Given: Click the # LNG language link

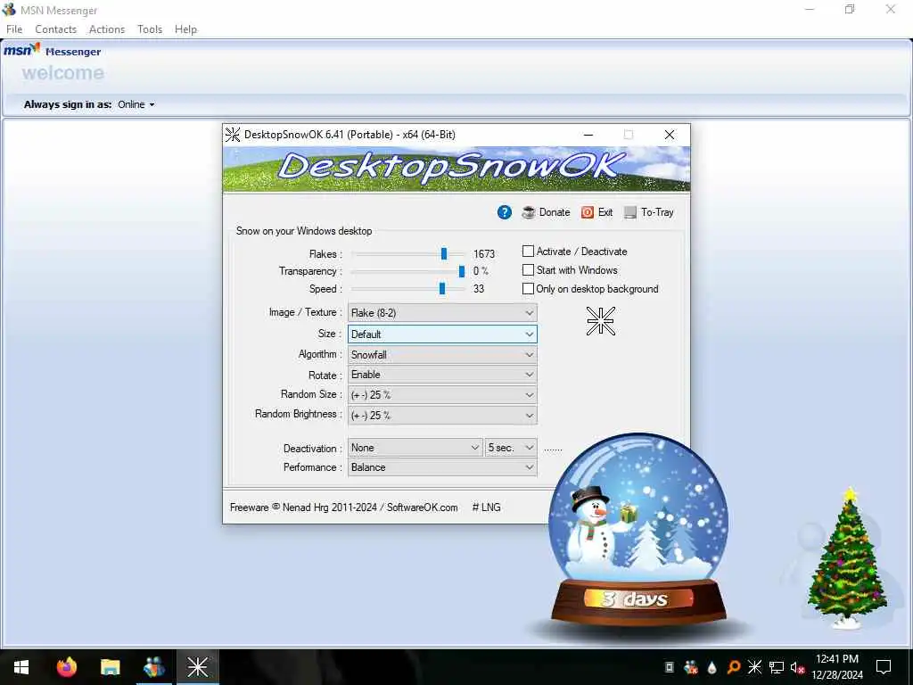Looking at the screenshot, I should [486, 508].
